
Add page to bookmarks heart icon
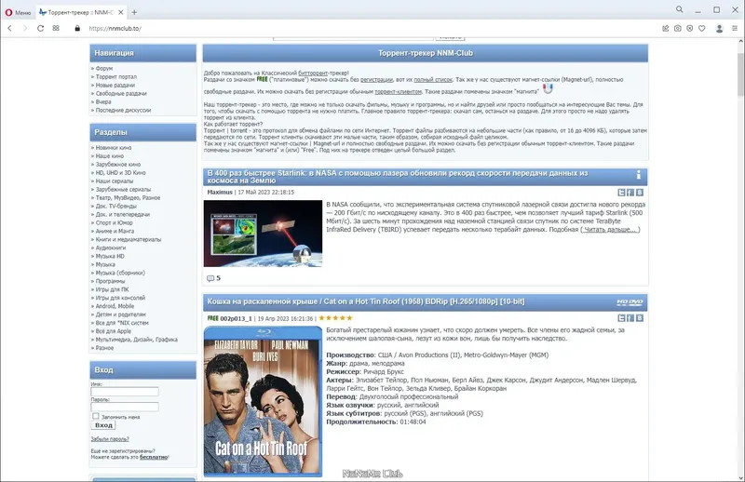click(x=702, y=29)
